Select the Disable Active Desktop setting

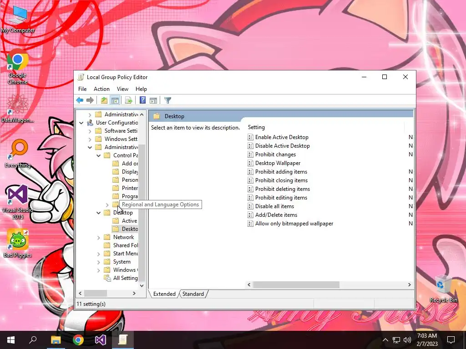(279, 146)
